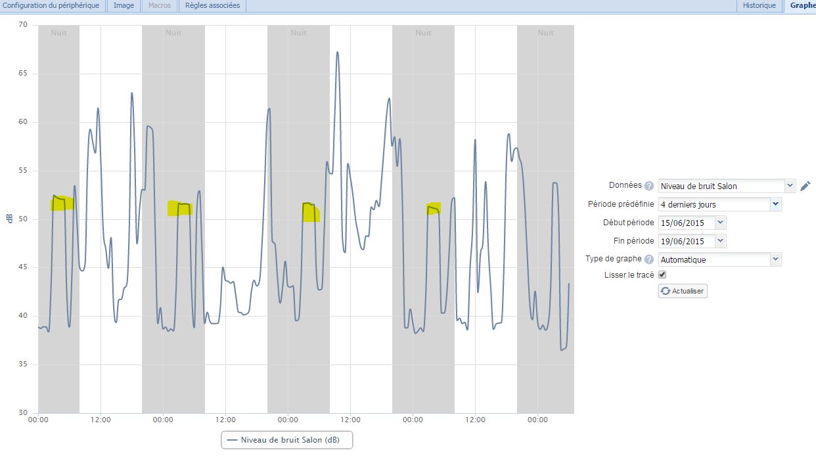This screenshot has height=461, width=816.
Task: Open the Type de graphe dropdown
Action: tap(775, 259)
